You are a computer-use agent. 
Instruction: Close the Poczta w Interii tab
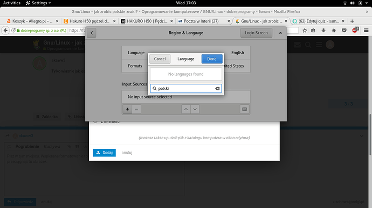click(x=229, y=21)
